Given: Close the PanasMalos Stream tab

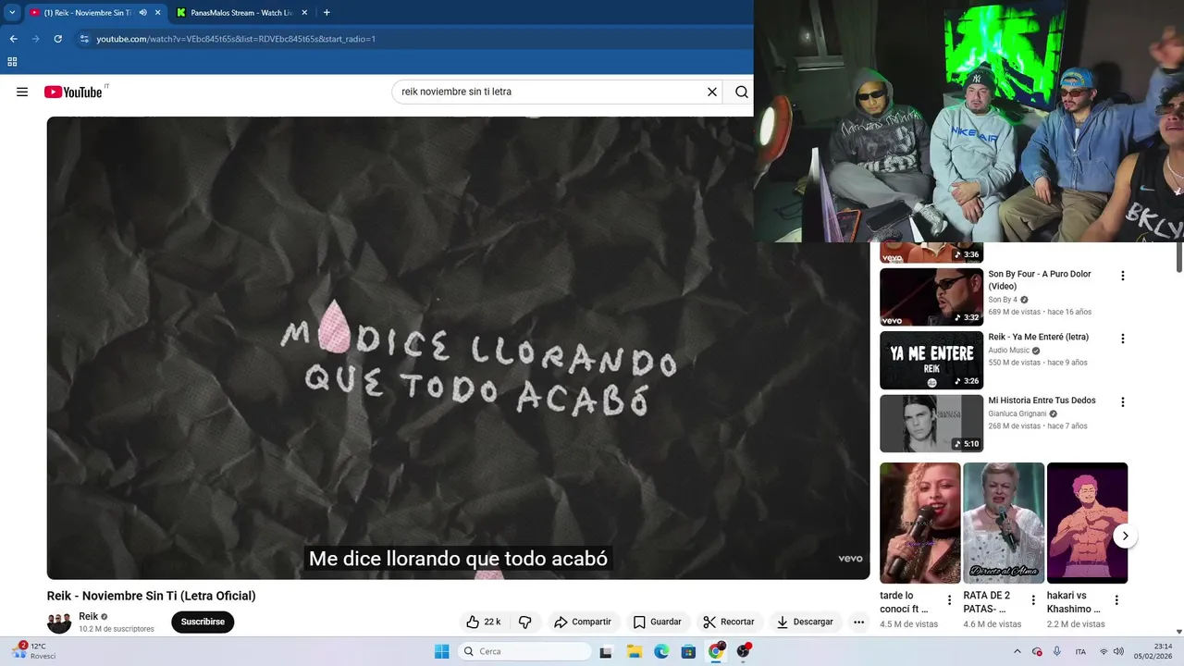Looking at the screenshot, I should click(x=304, y=13).
